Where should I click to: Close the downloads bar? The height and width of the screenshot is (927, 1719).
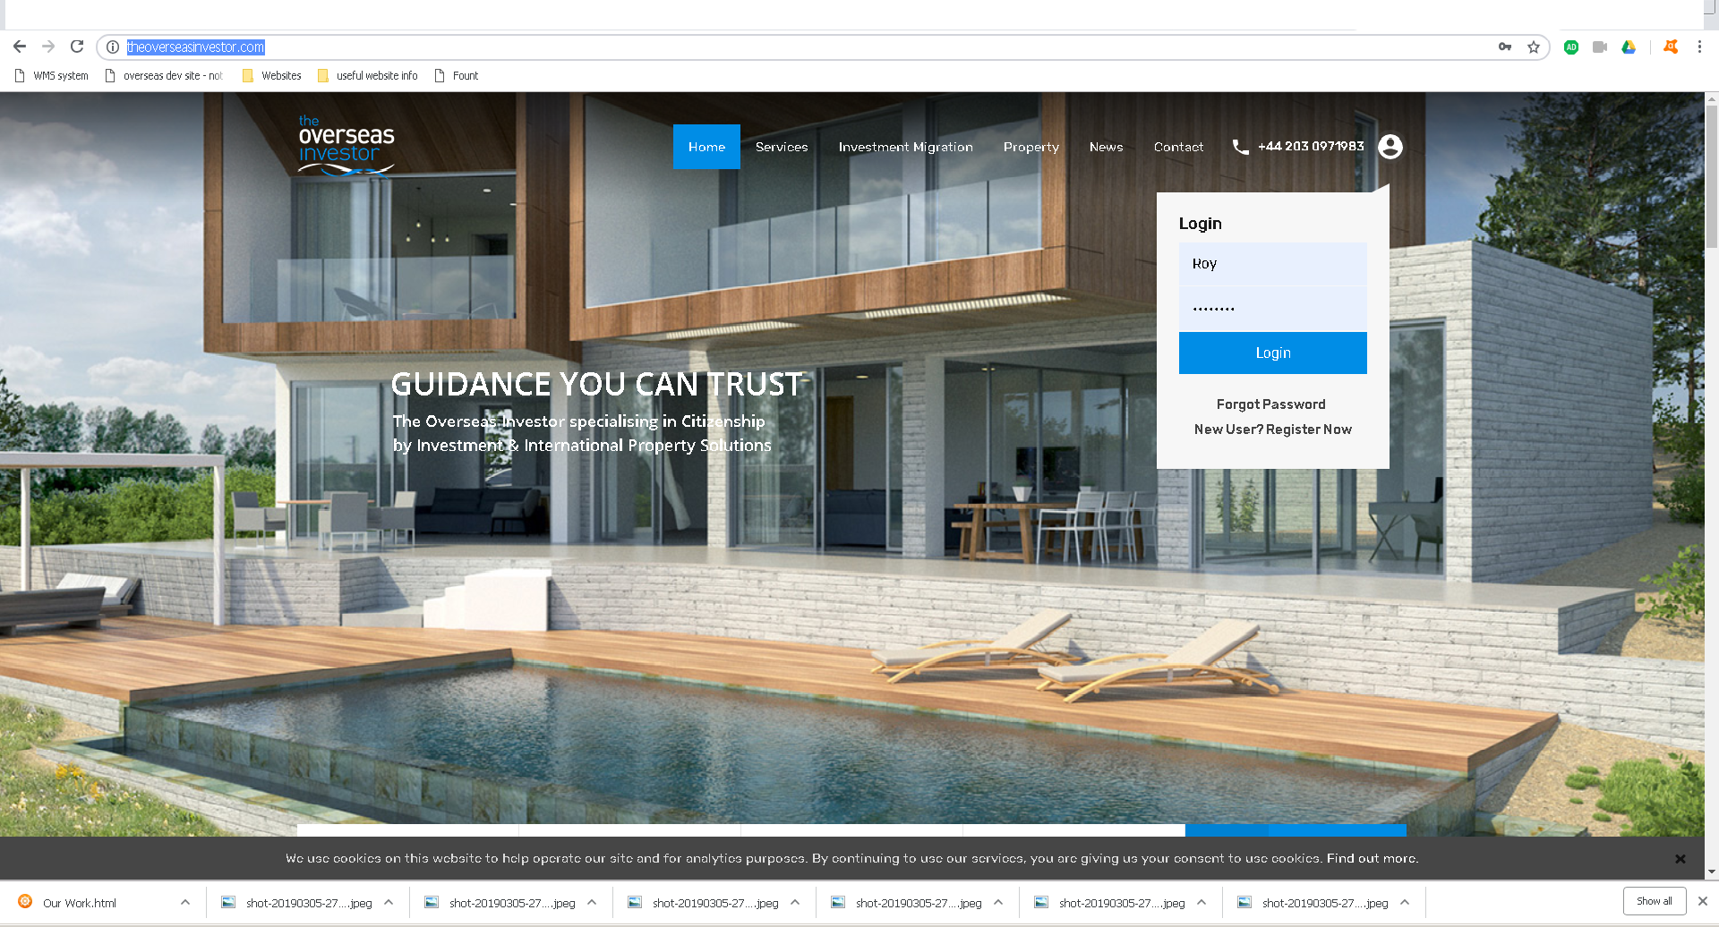[x=1703, y=901]
